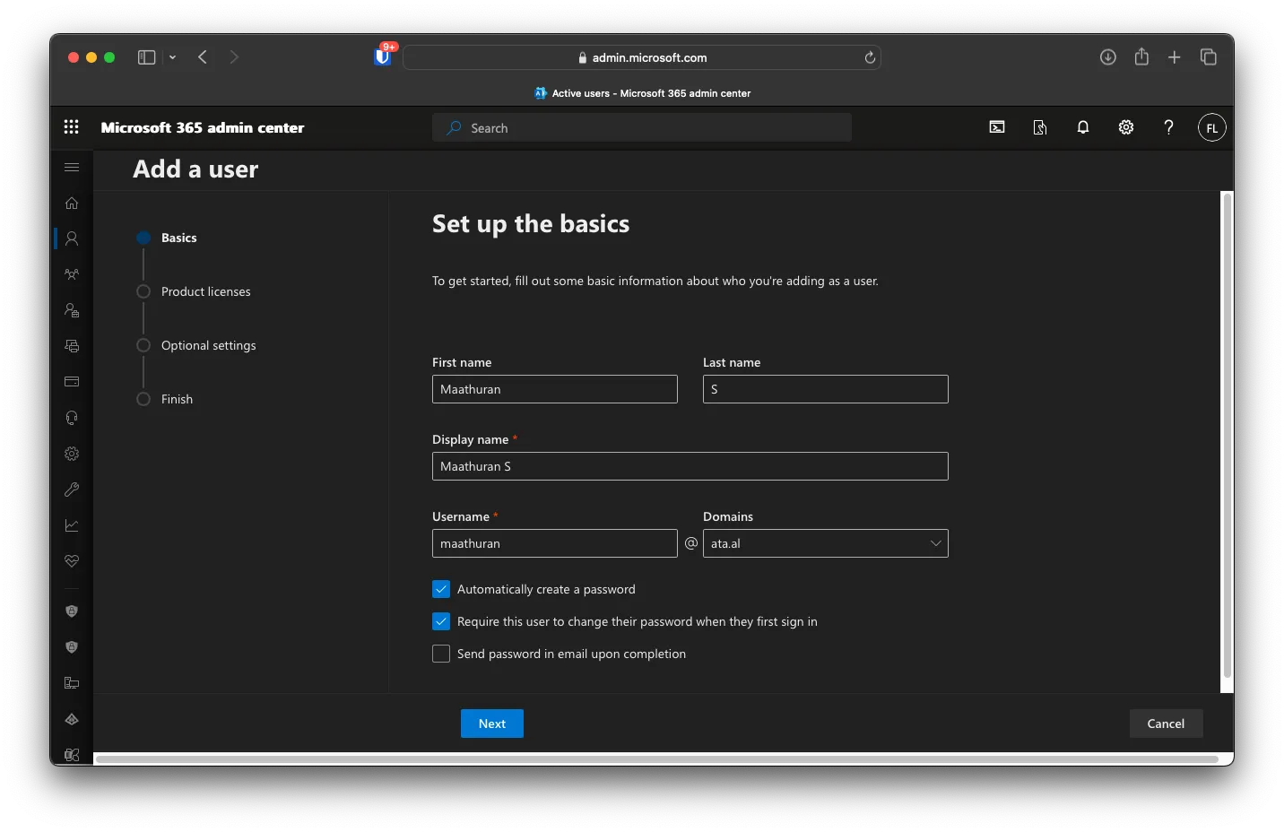
Task: Open second Compliance shield admin center icon
Action: pyautogui.click(x=72, y=647)
